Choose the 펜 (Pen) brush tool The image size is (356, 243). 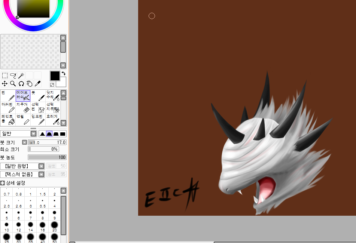point(8,96)
